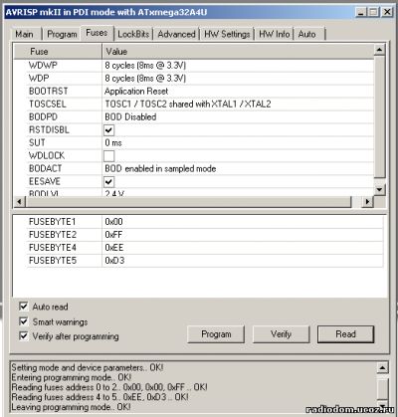
Task: Change the BODPD BOD Disabled value
Action: 238,117
